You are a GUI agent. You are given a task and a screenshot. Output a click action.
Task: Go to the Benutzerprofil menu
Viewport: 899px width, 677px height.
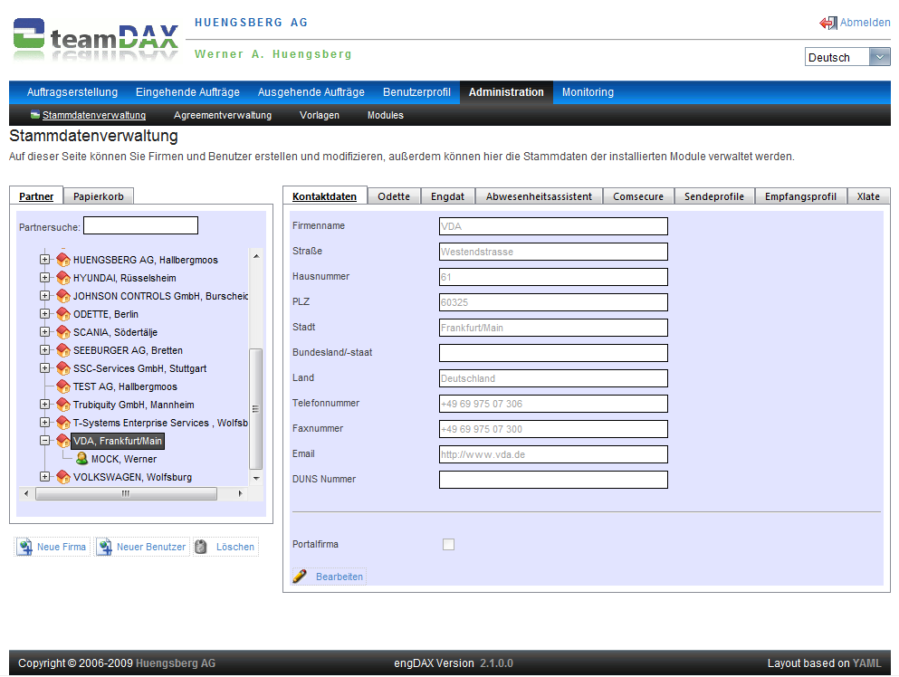(x=416, y=92)
